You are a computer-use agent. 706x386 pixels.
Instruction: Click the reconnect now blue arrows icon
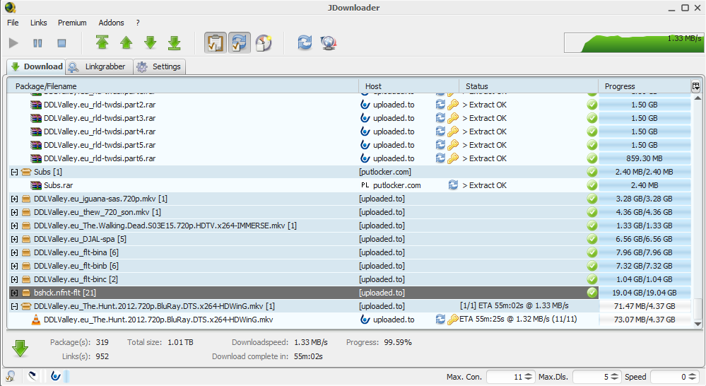[305, 43]
